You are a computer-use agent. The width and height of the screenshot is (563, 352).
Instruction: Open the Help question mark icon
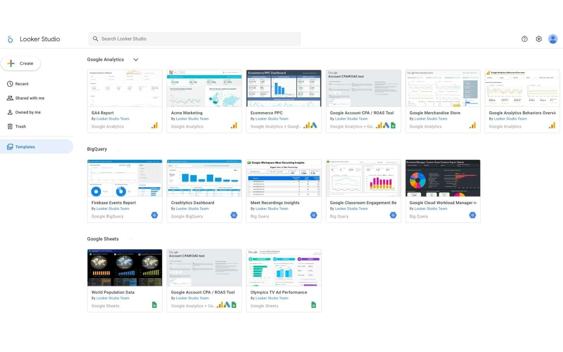[x=524, y=39]
